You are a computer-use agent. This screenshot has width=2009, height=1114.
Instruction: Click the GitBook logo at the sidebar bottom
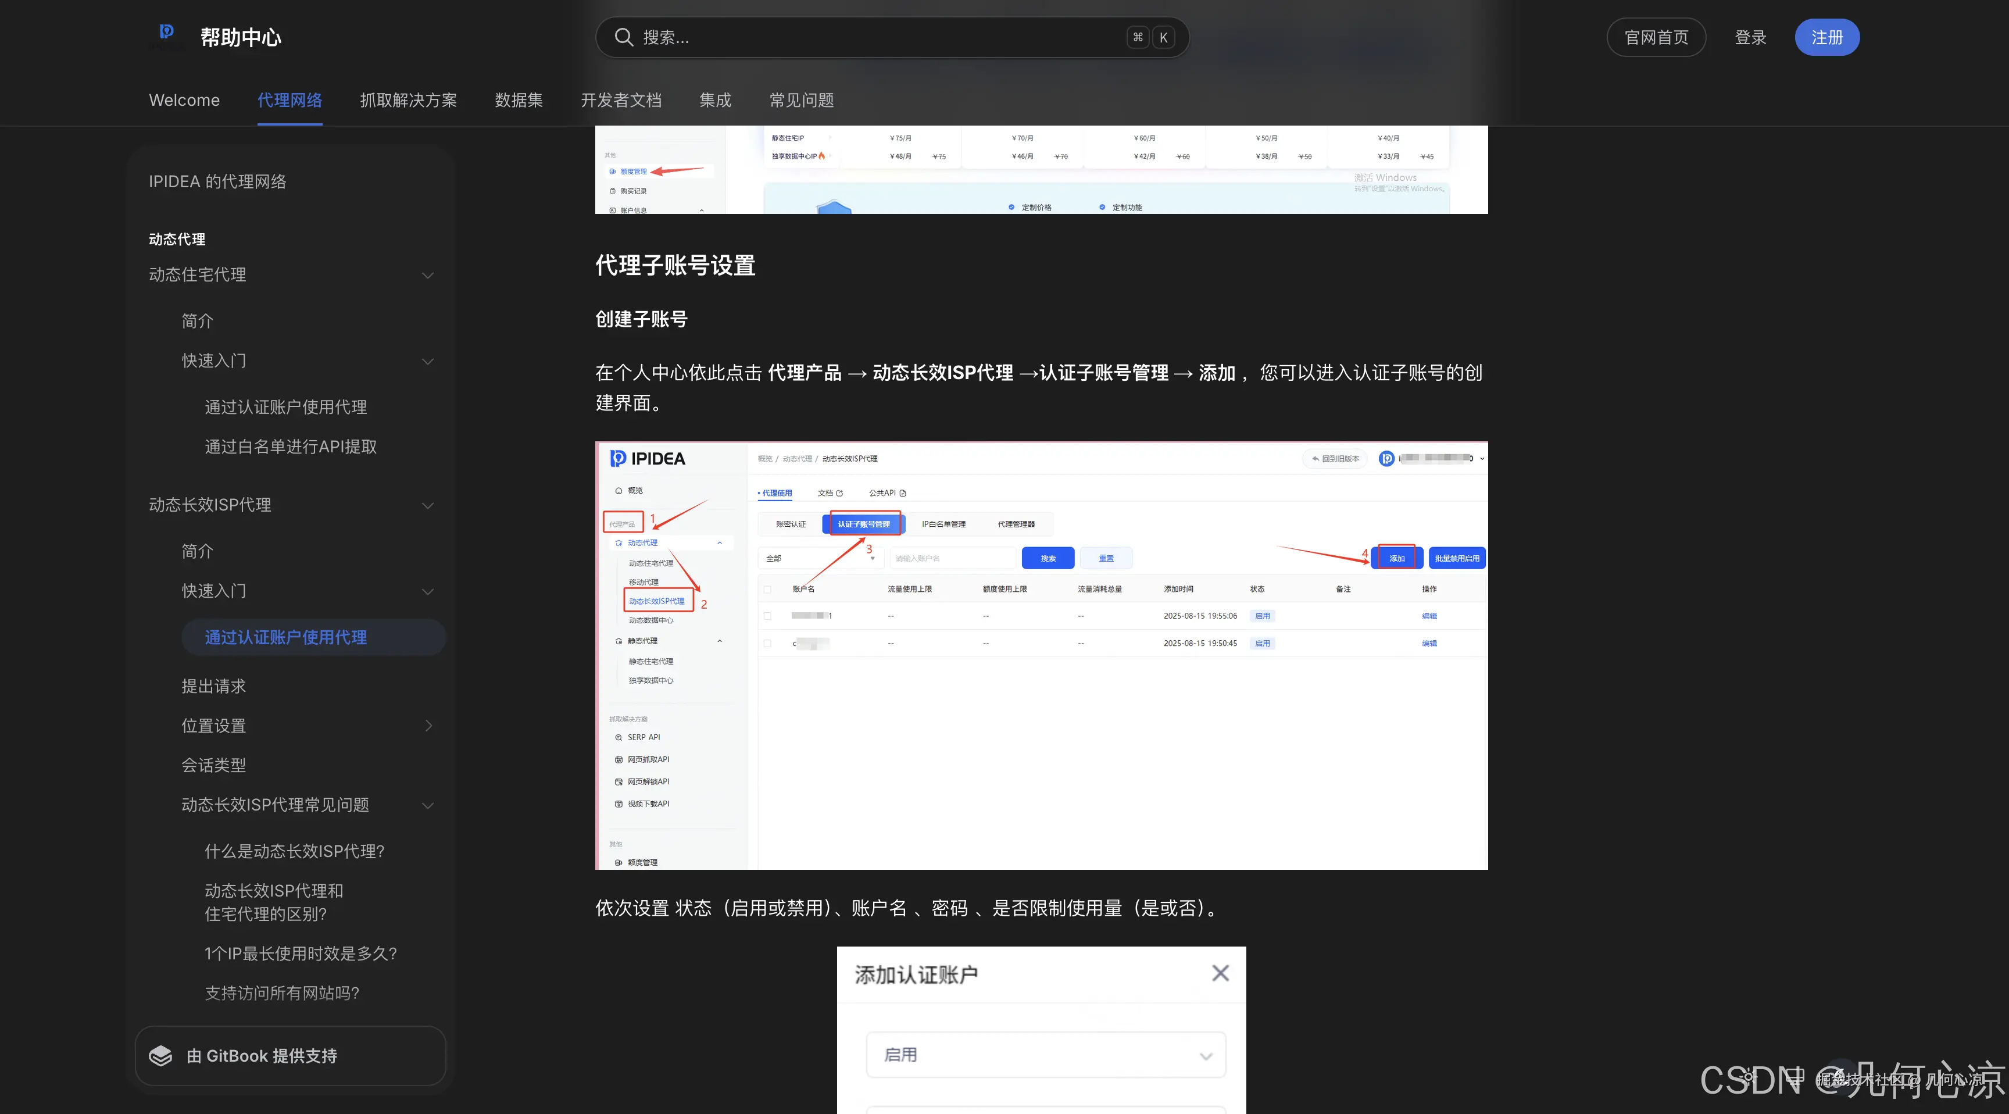point(162,1055)
